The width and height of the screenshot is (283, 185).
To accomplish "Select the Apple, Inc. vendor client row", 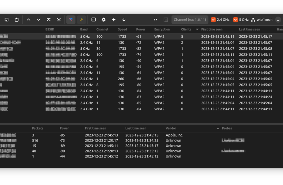I will click(x=141, y=135).
